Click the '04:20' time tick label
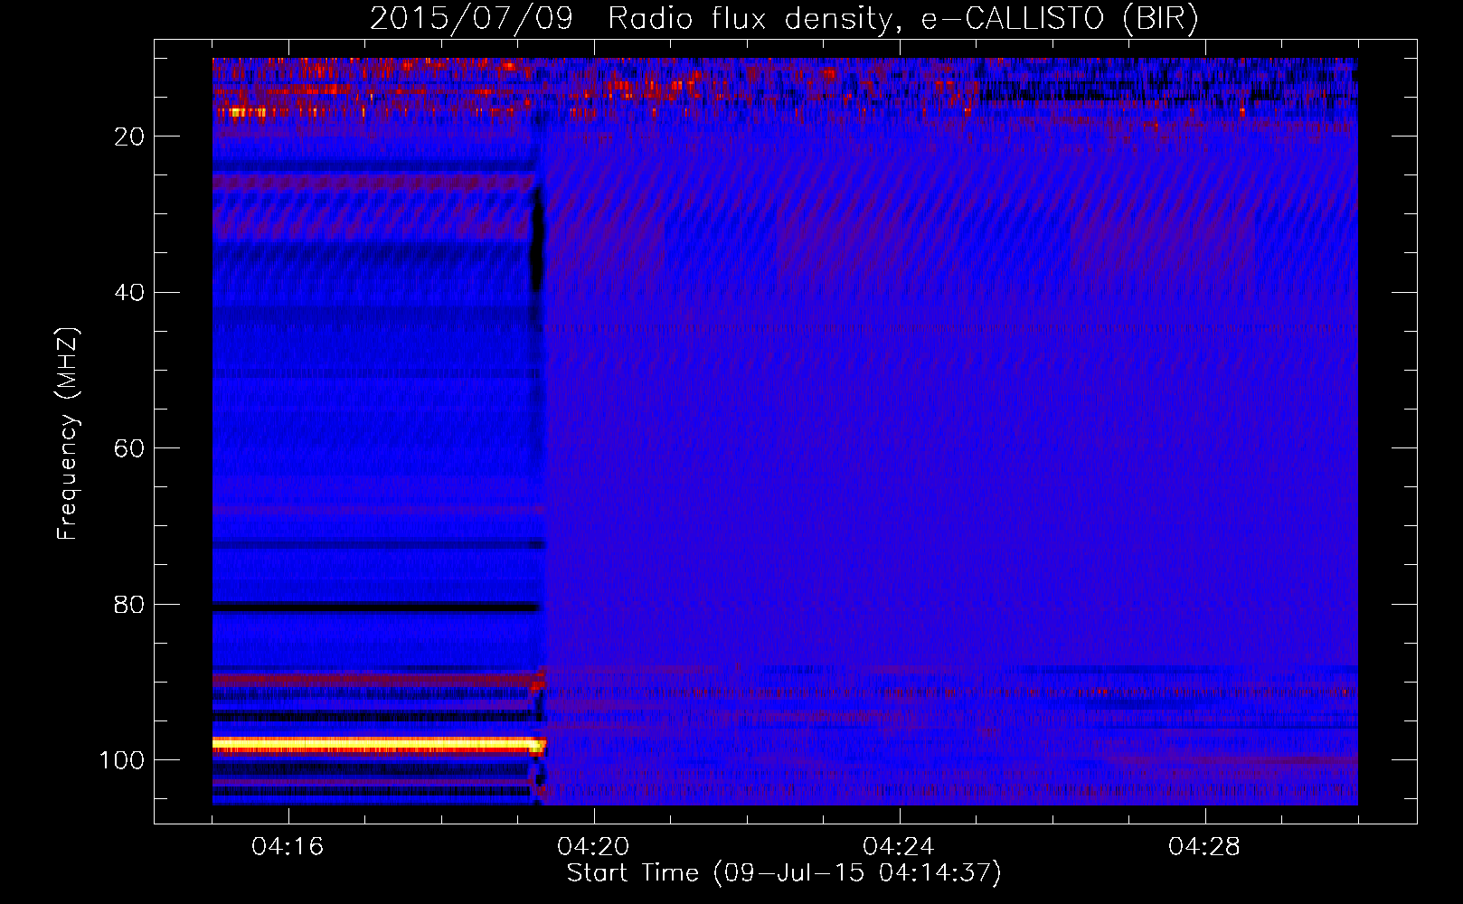1463x904 pixels. [x=593, y=846]
